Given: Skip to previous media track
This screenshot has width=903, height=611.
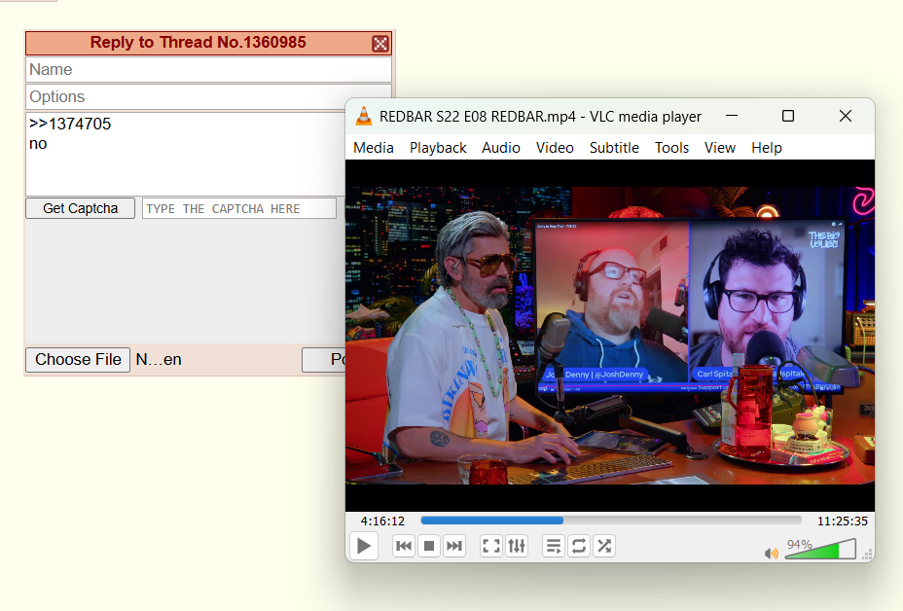Looking at the screenshot, I should pos(404,546).
